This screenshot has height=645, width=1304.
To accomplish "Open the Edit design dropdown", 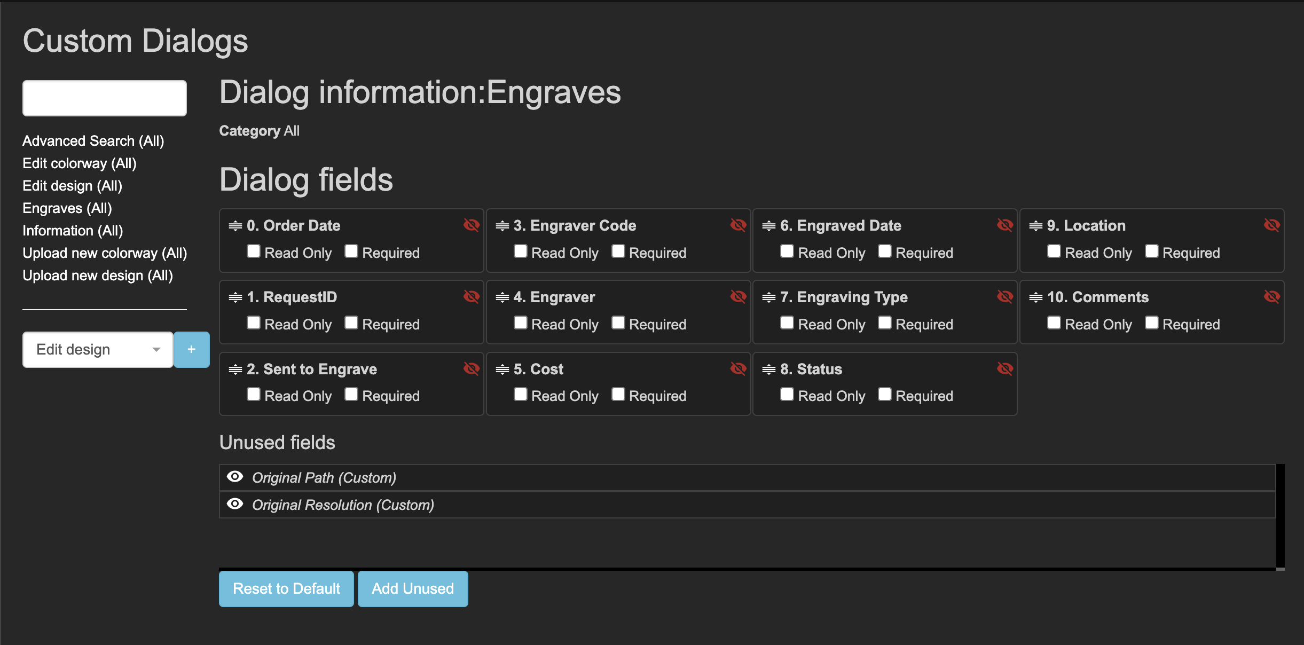I will pos(98,350).
